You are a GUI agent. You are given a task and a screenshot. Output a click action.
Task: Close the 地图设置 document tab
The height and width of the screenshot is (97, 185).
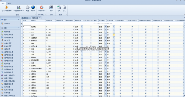click(x=40, y=18)
